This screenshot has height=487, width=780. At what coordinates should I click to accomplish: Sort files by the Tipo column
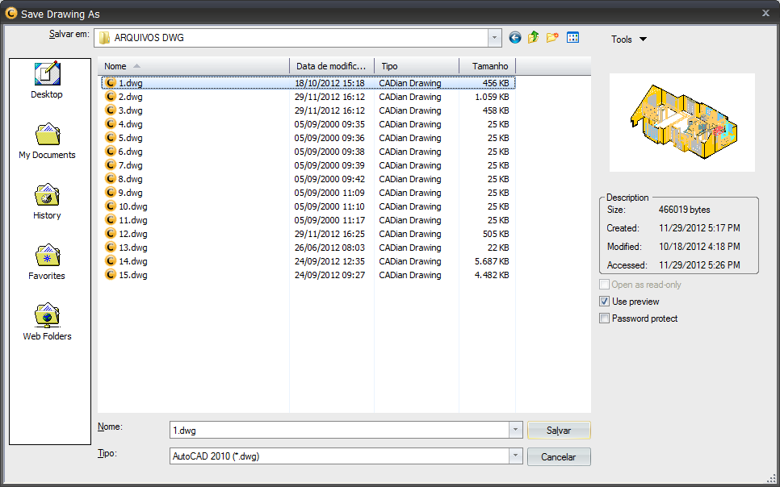click(417, 66)
